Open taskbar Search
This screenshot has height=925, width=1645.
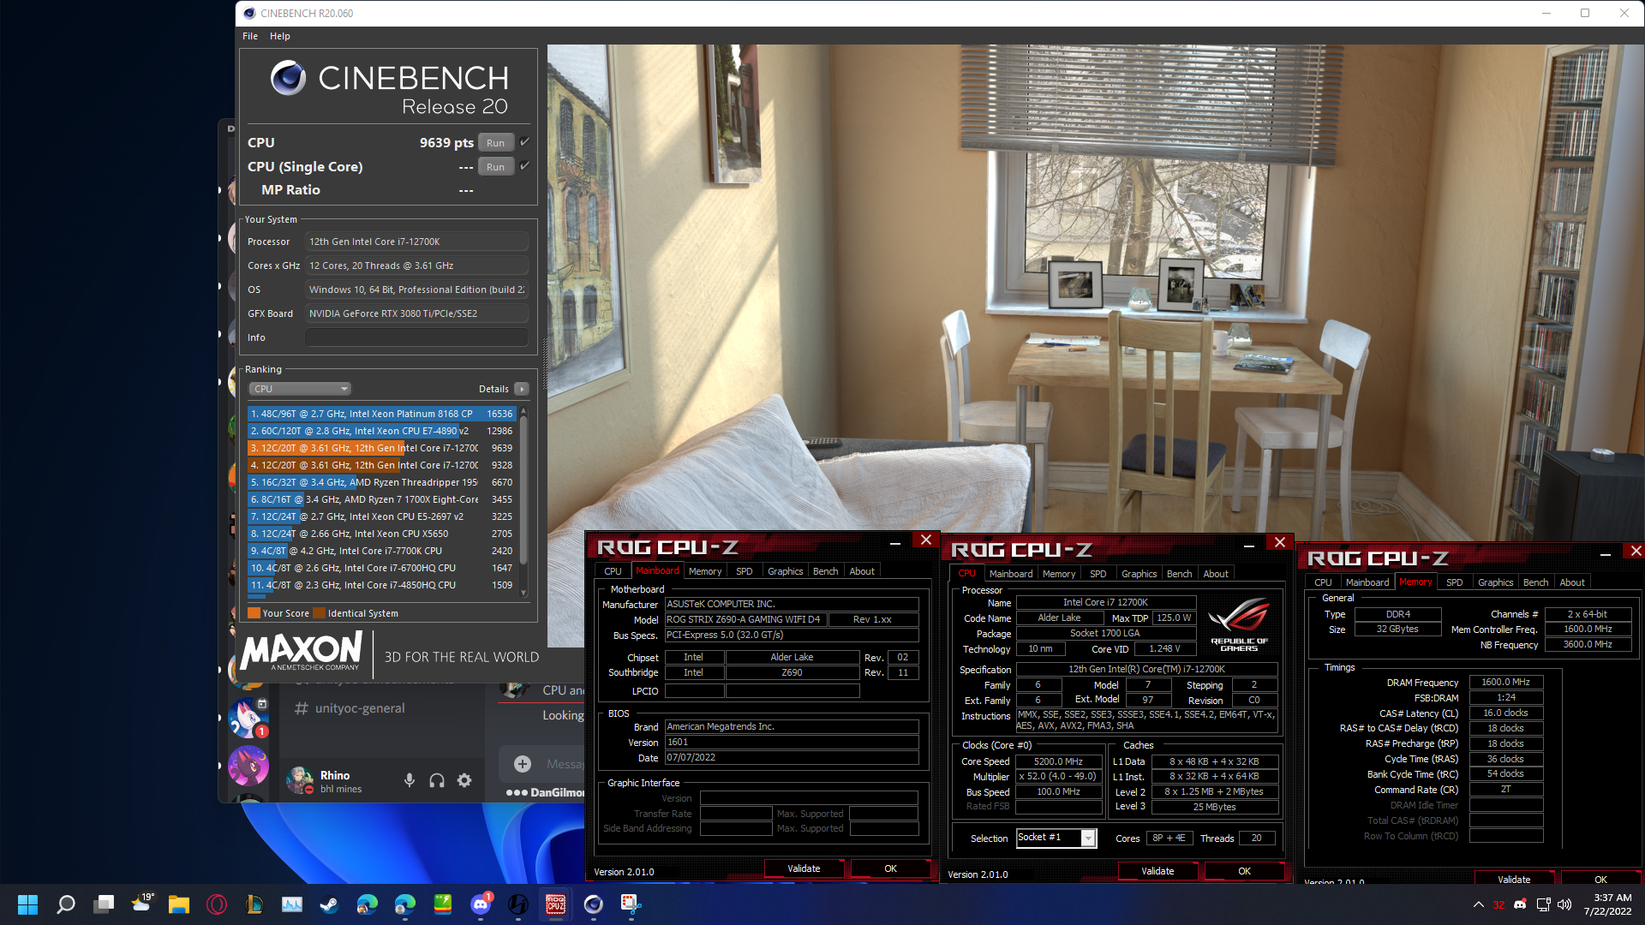tap(66, 904)
